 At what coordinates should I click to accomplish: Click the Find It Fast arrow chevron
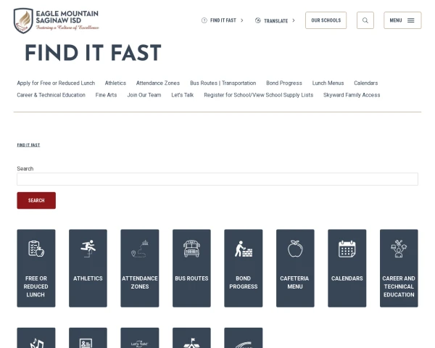point(242,20)
